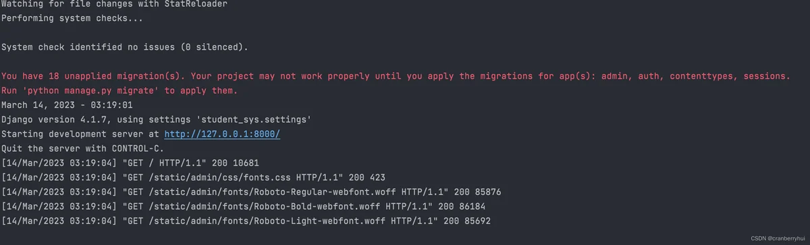
Task: Click the Roboto-Light-webfont.woff log line
Action: [x=248, y=221]
